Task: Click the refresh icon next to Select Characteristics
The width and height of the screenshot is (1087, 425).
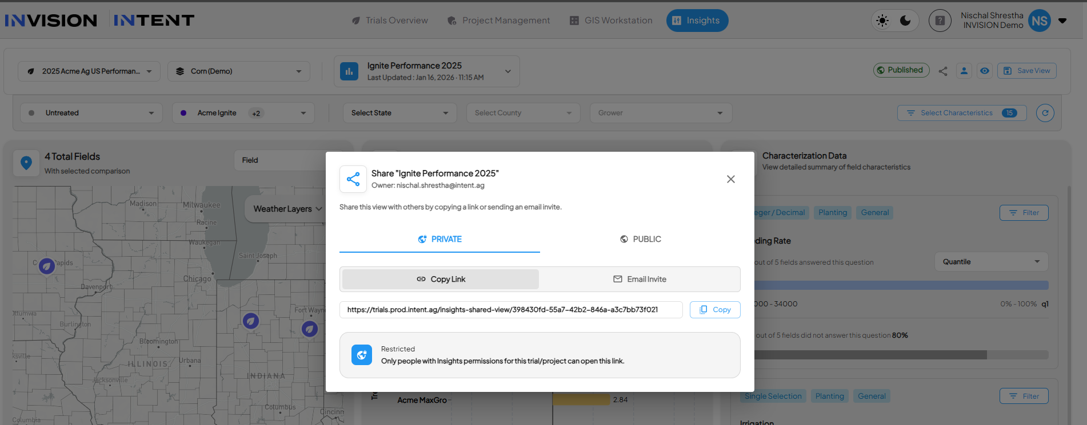Action: point(1045,113)
